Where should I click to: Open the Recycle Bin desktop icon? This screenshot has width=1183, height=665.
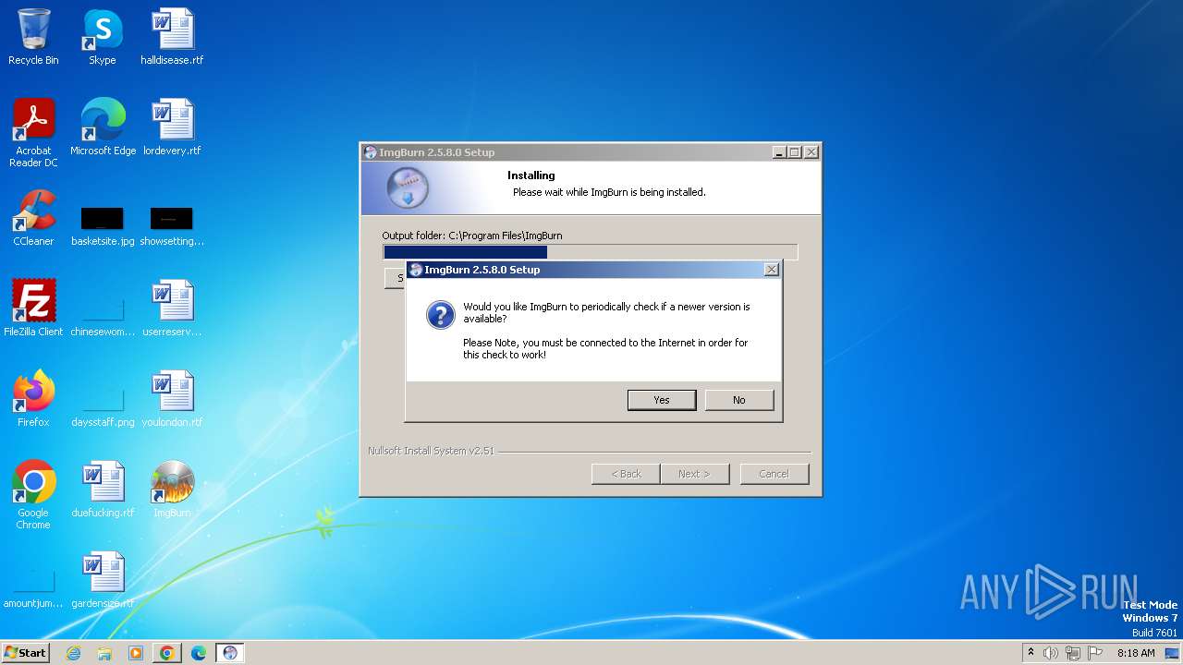click(x=33, y=37)
